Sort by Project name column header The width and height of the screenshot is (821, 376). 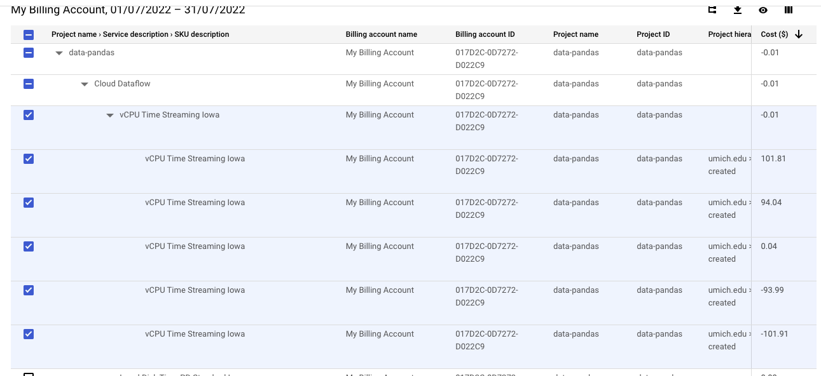pos(576,34)
